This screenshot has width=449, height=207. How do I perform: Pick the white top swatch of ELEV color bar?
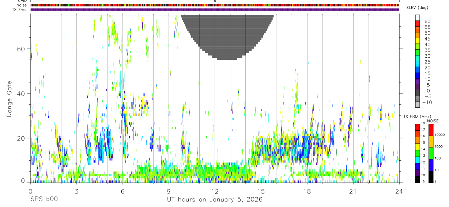(x=418, y=18)
